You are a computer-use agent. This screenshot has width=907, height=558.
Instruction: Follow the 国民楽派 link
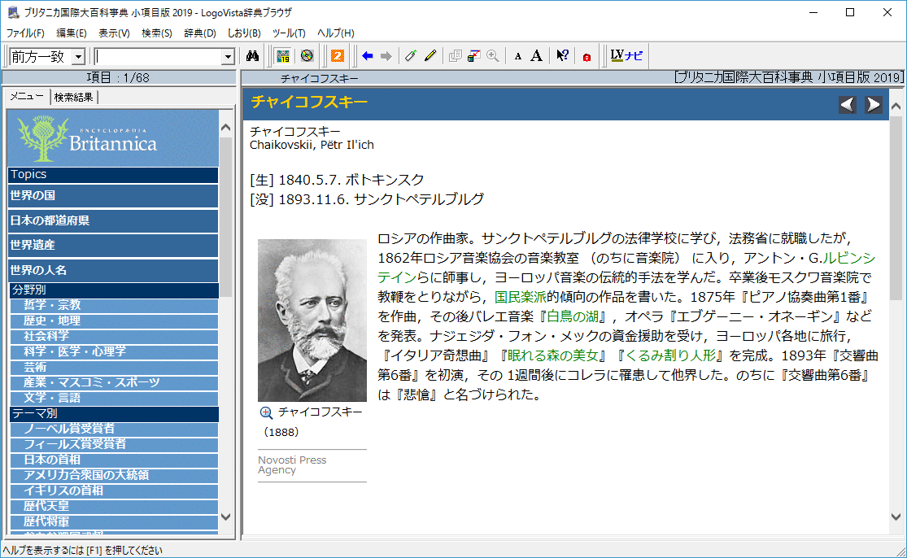[x=521, y=297]
